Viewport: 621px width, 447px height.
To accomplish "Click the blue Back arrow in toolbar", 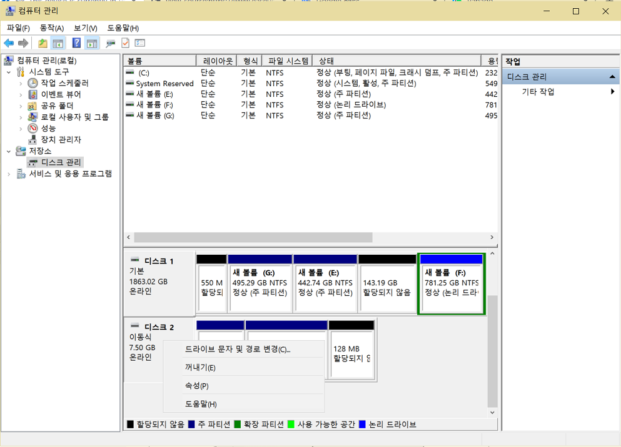I will pyautogui.click(x=9, y=43).
